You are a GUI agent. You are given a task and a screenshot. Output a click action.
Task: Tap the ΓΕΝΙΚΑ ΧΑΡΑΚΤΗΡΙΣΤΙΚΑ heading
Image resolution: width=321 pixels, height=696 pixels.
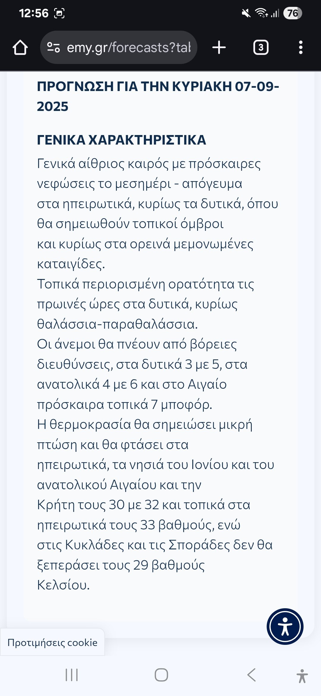[x=121, y=140]
